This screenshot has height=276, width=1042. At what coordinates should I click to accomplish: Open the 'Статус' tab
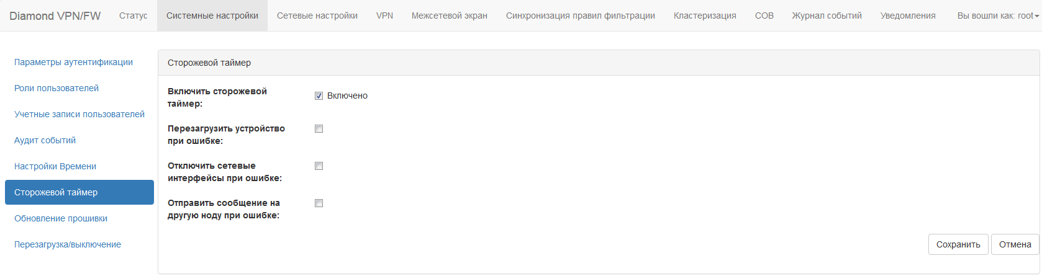click(x=133, y=16)
